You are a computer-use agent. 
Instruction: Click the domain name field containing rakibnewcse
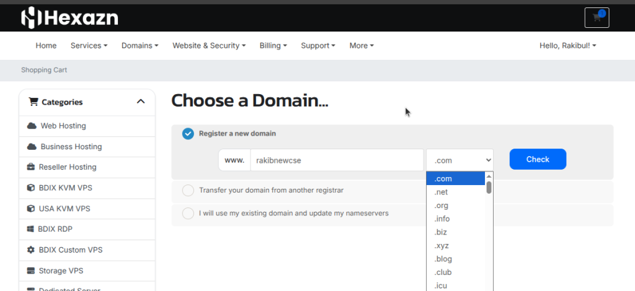(337, 160)
